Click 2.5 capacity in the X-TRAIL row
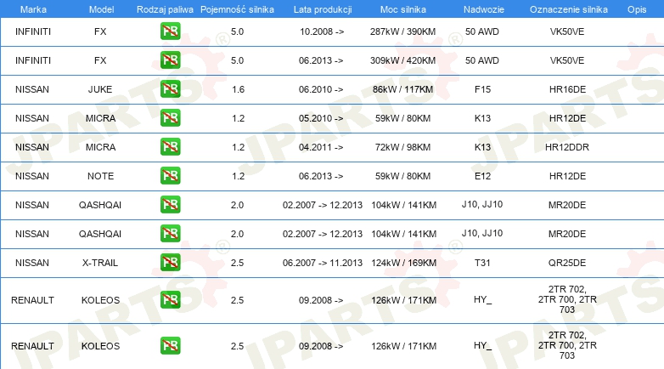Image resolution: width=664 pixels, height=369 pixels. point(237,262)
